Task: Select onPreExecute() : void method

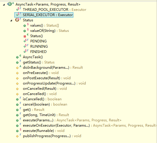Action: (41, 73)
